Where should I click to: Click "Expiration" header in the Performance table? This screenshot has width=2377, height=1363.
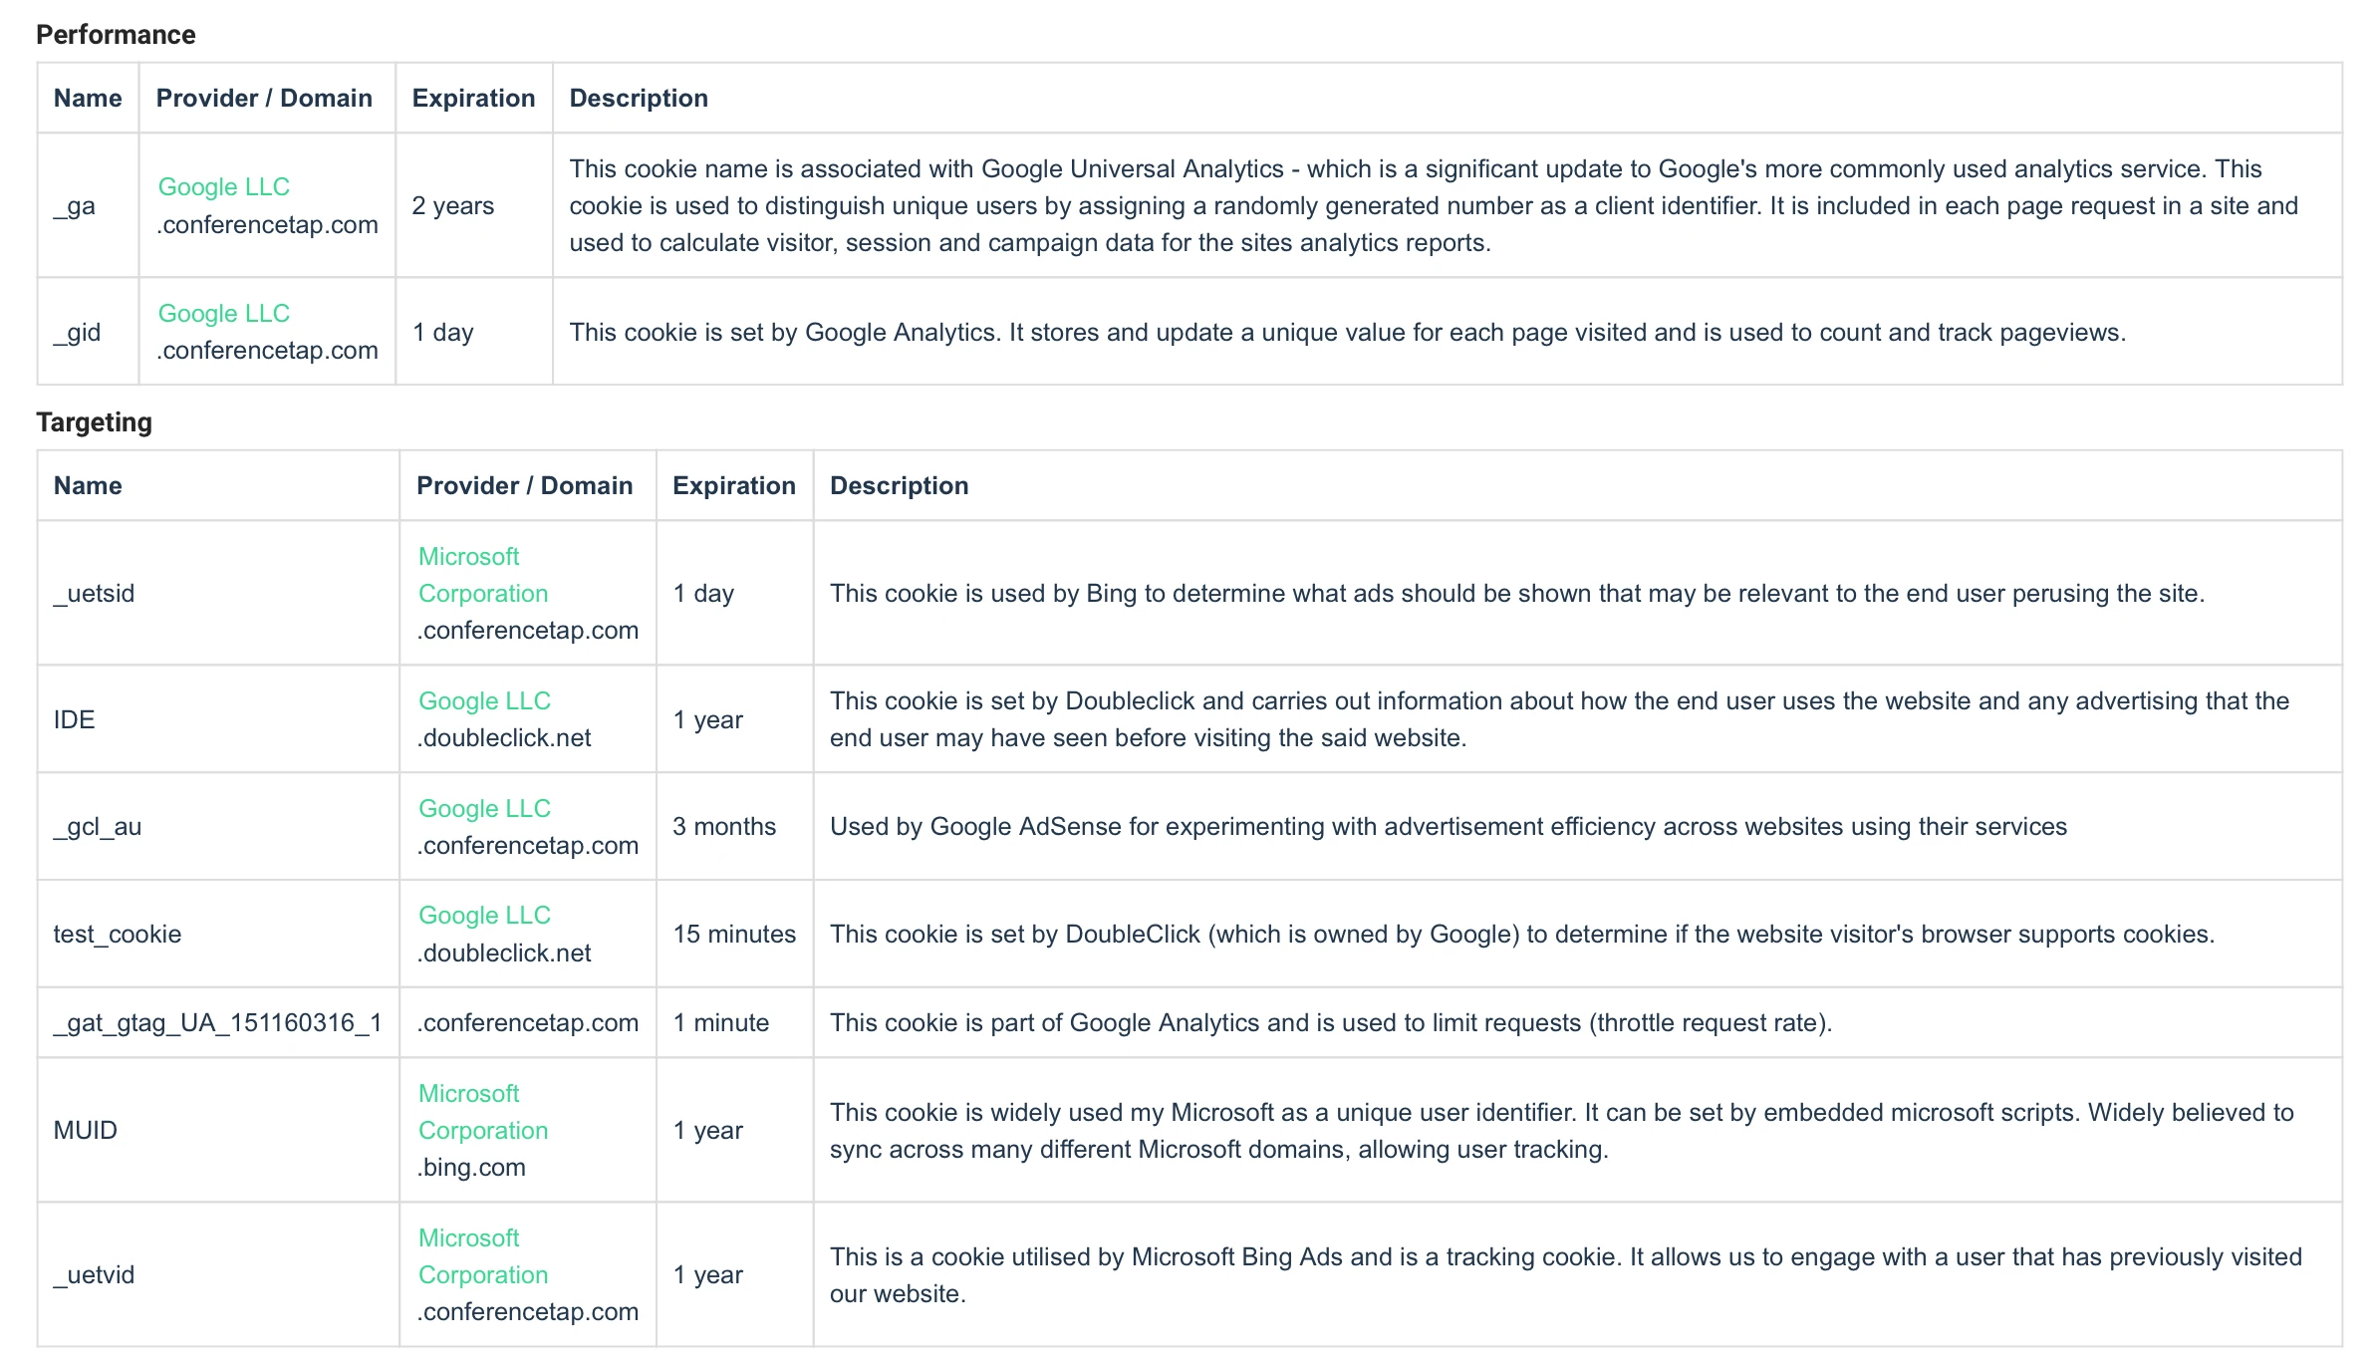coord(473,99)
